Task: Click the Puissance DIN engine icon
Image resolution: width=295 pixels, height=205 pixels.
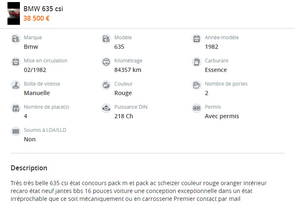Action: click(106, 109)
